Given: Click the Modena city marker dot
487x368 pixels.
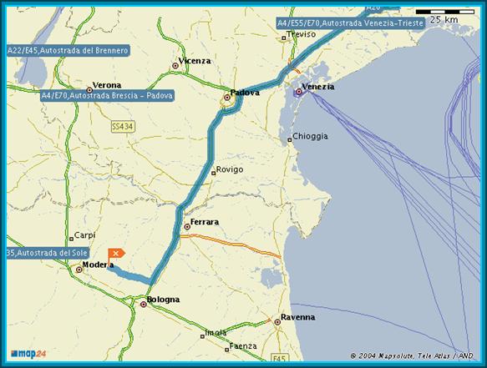Looking at the screenshot, I should tap(79, 270).
